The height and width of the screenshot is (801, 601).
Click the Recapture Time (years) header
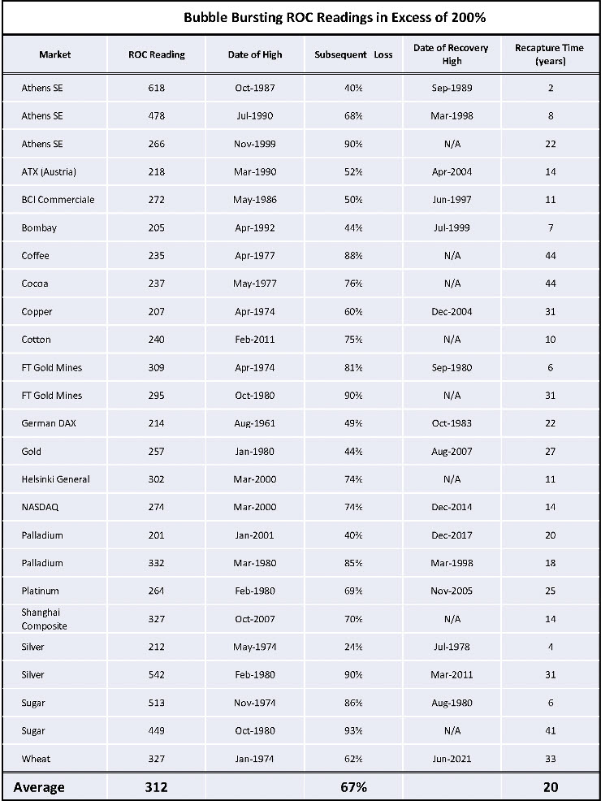pyautogui.click(x=550, y=54)
